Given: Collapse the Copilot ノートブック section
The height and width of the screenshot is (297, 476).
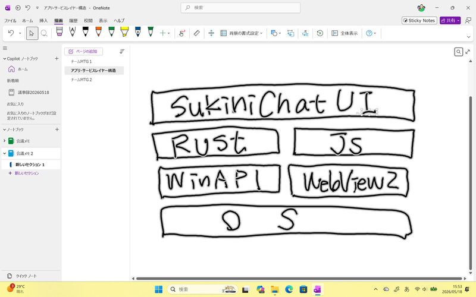Looking at the screenshot, I should point(5,59).
